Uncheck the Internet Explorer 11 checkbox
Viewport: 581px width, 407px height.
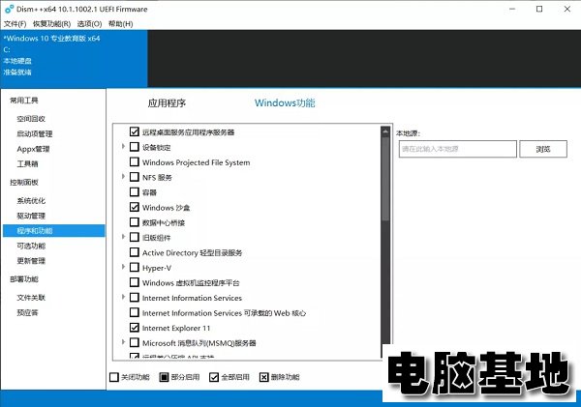tap(135, 328)
